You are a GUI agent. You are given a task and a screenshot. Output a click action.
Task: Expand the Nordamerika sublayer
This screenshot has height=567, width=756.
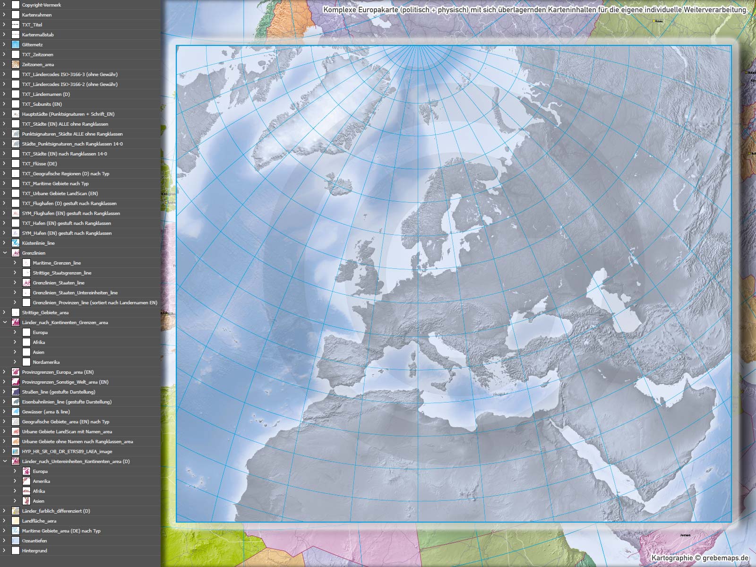click(x=15, y=362)
